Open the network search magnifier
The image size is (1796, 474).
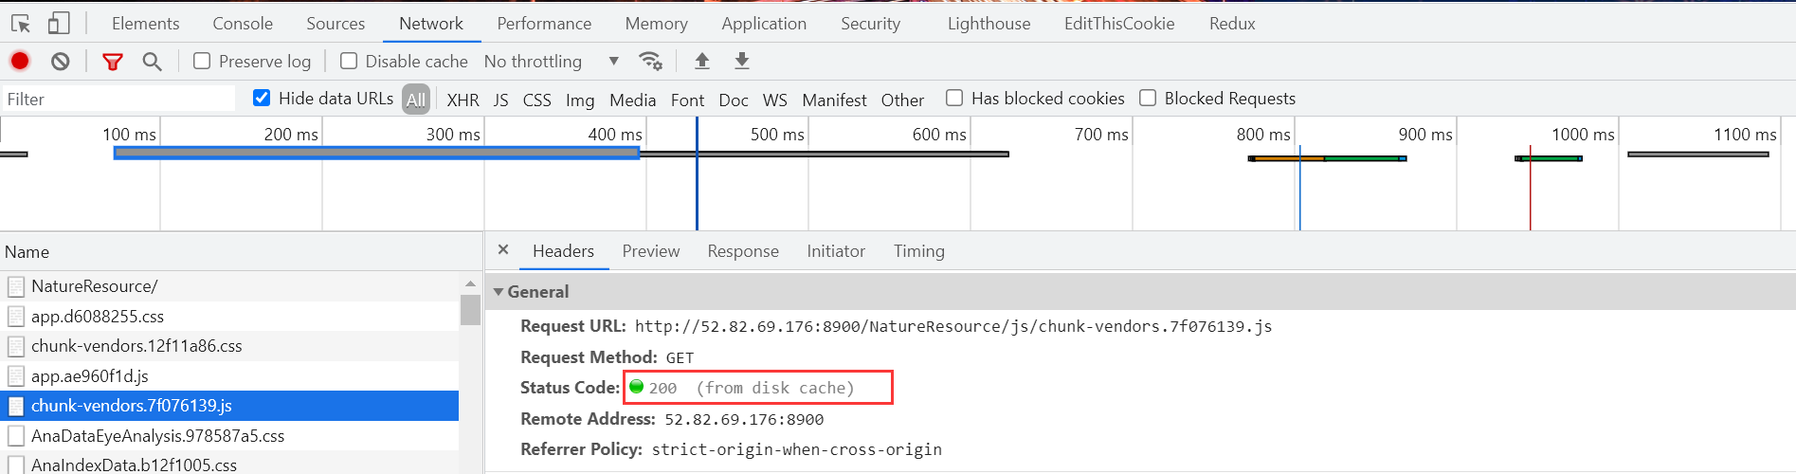(x=152, y=62)
